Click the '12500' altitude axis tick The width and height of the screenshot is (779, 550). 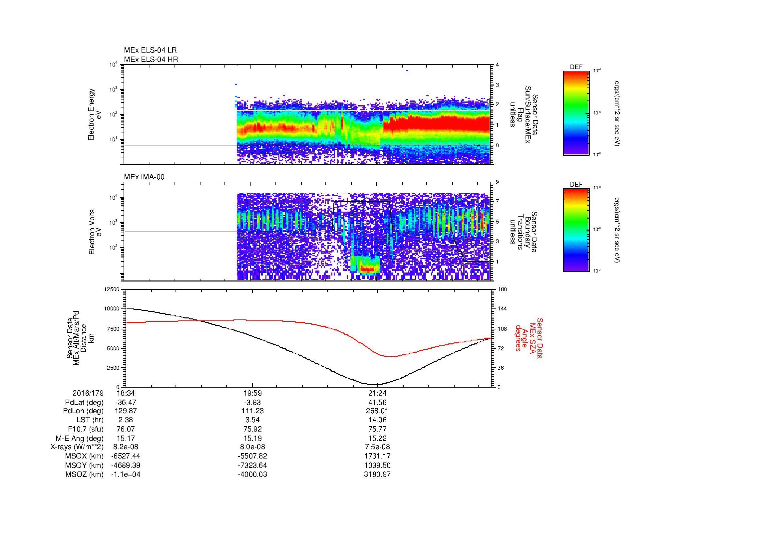pos(112,289)
